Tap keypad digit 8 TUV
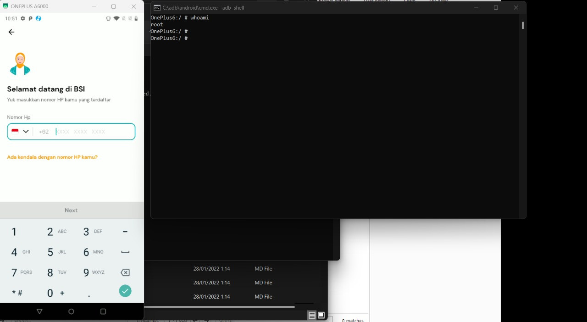Viewport: 587px width, 322px height. 57,272
